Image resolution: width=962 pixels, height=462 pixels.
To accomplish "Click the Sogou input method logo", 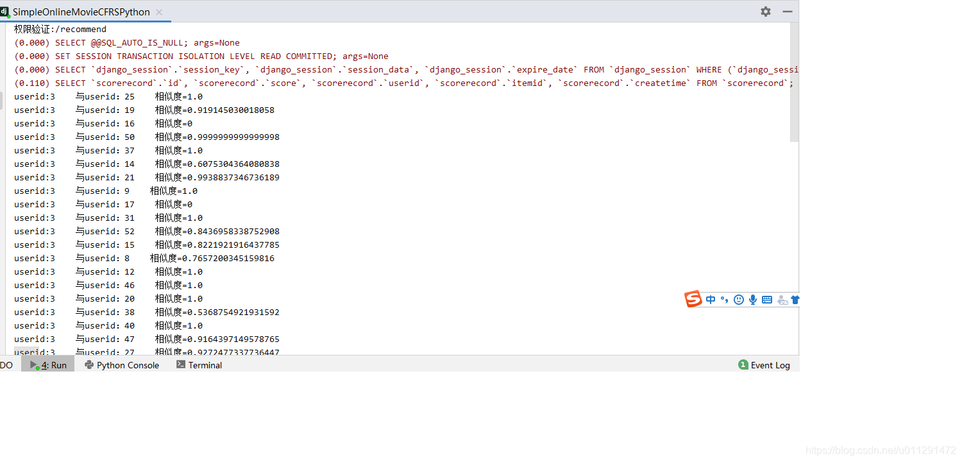I will coord(693,299).
